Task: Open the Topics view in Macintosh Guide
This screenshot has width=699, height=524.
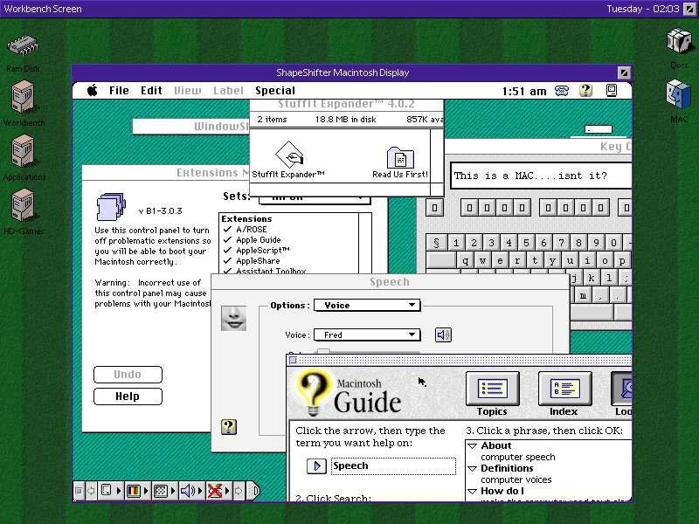Action: (492, 390)
